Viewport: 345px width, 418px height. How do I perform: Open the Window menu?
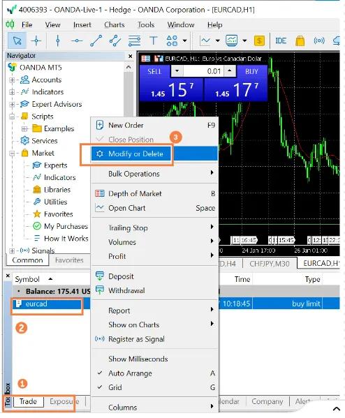[181, 25]
